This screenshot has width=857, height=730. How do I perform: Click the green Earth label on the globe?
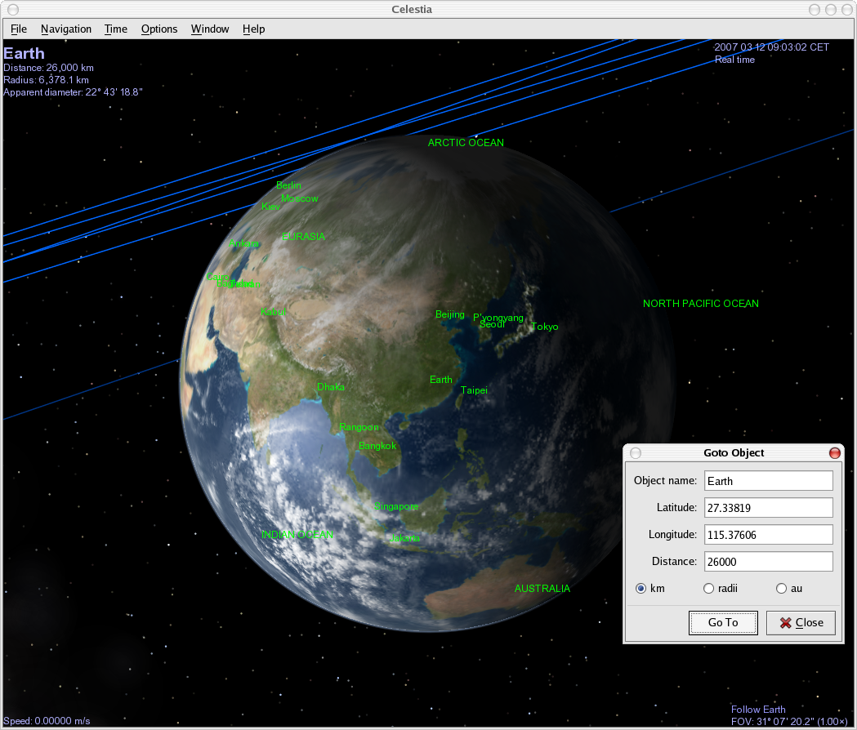[440, 380]
